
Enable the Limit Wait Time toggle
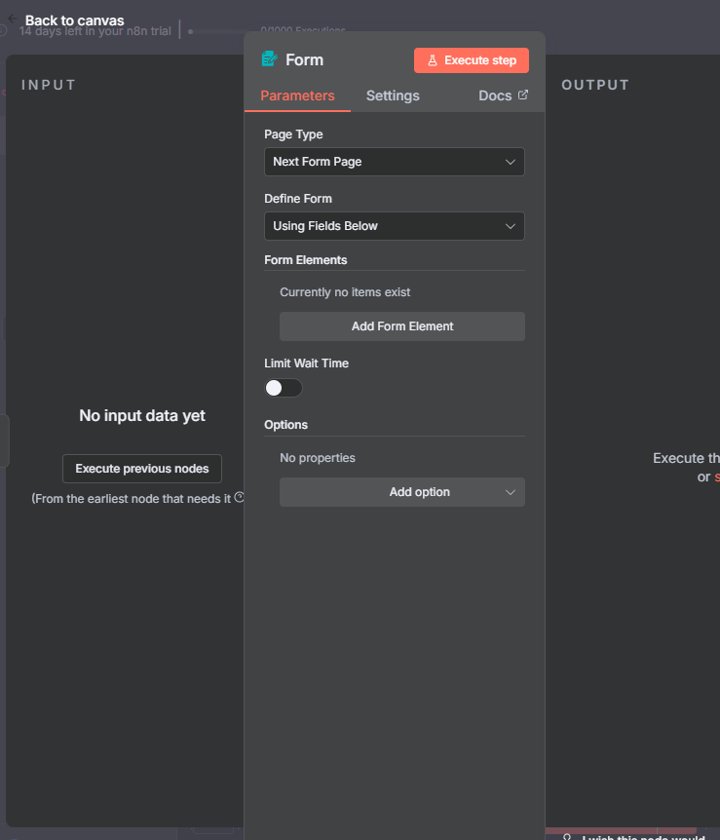click(284, 388)
